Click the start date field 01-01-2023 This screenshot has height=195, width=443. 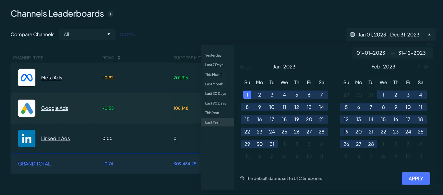(x=371, y=53)
